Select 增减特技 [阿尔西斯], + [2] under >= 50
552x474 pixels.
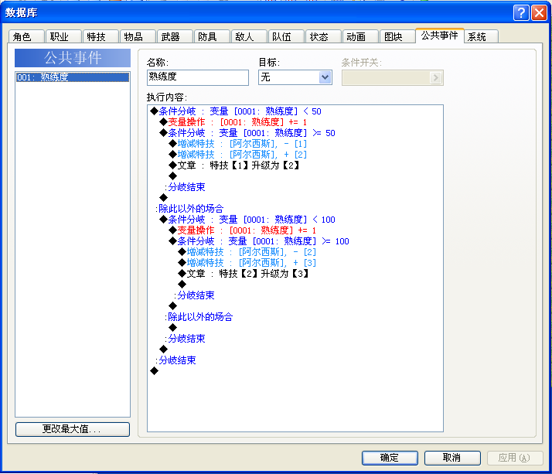point(237,155)
